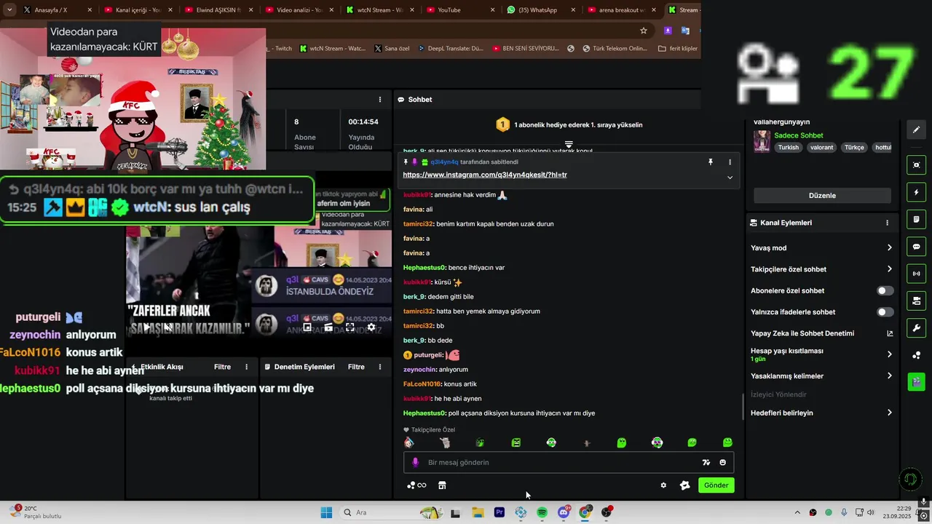This screenshot has width=932, height=524.
Task: Open the broadcast signal icon in right sidebar
Action: point(916,274)
